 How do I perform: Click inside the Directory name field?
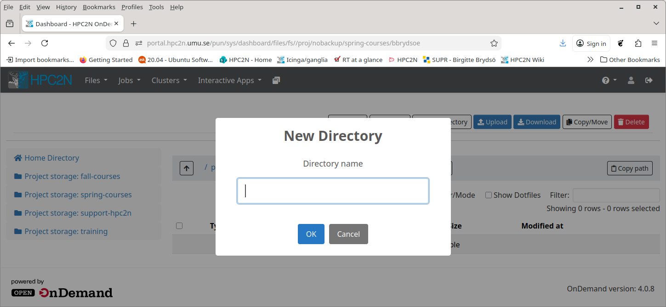[332, 191]
